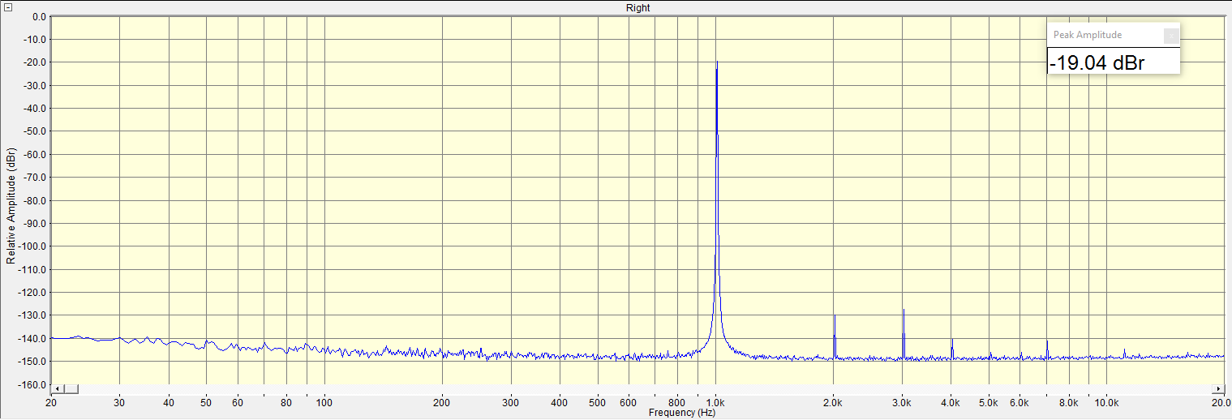Viewport: 1232px width, 420px height.
Task: Close the Peak Amplitude readout panel
Action: (1171, 35)
